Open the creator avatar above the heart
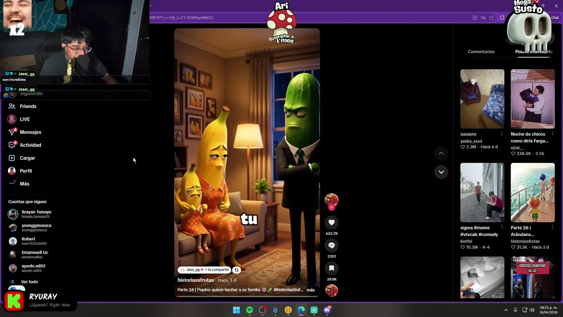Viewport: 563px width, 317px height. click(332, 200)
